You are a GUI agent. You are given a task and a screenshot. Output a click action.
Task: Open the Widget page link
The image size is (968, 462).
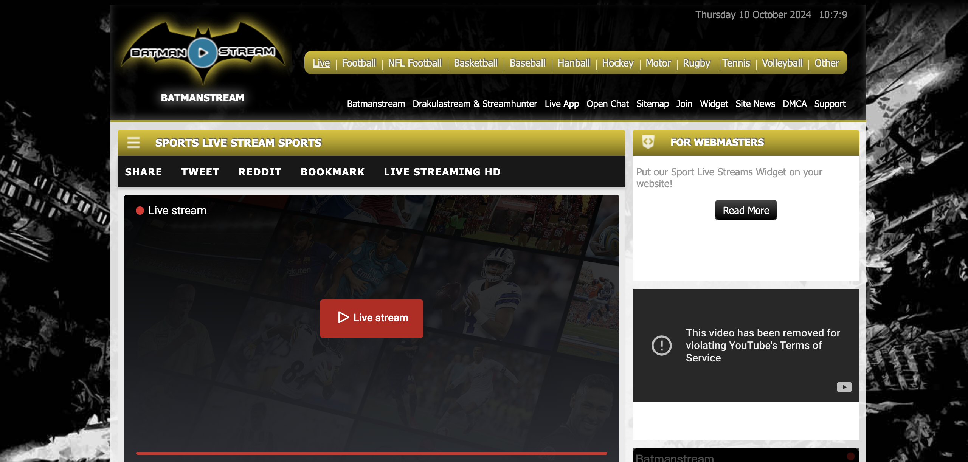point(714,104)
